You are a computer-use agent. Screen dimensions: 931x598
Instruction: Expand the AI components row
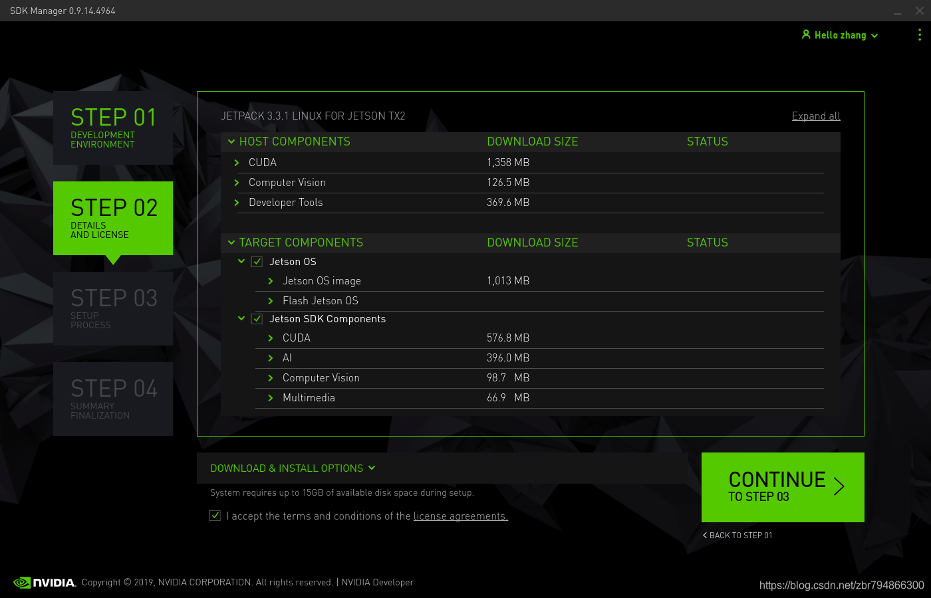[x=271, y=358]
